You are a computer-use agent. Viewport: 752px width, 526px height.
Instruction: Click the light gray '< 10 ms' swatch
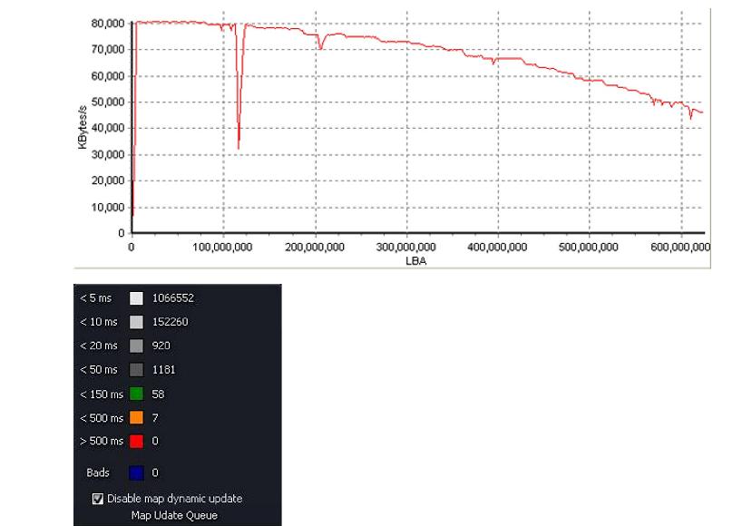point(136,321)
